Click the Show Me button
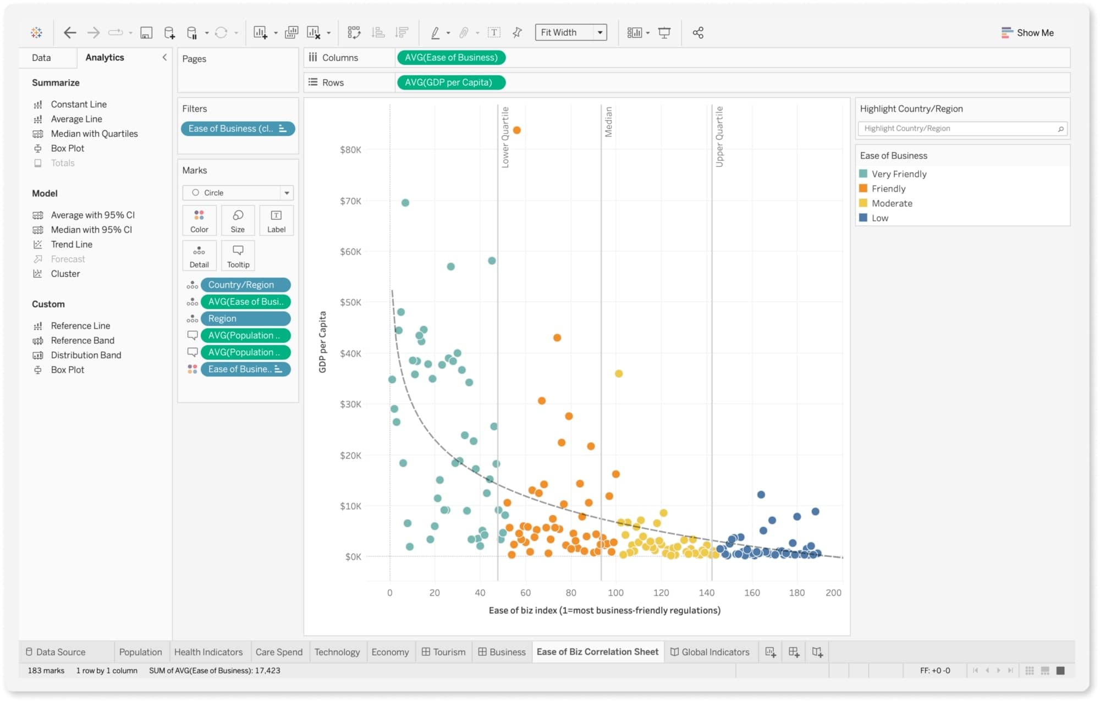 tap(1027, 32)
